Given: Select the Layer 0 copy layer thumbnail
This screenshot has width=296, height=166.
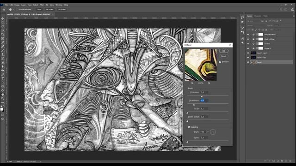Looking at the screenshot, I should pos(253,58).
